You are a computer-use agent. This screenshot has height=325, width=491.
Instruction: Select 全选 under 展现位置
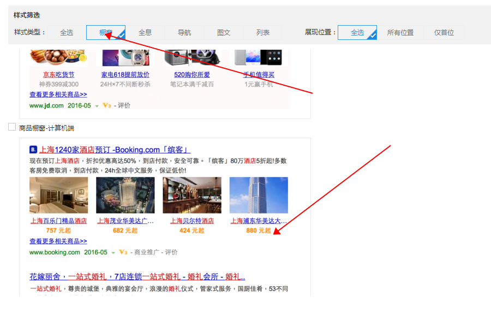tap(357, 33)
